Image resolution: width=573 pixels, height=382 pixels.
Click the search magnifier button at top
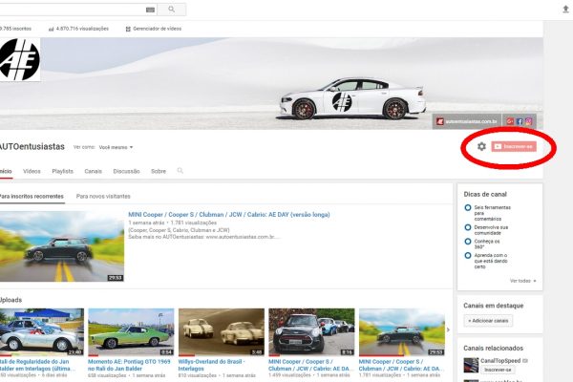coord(171,9)
